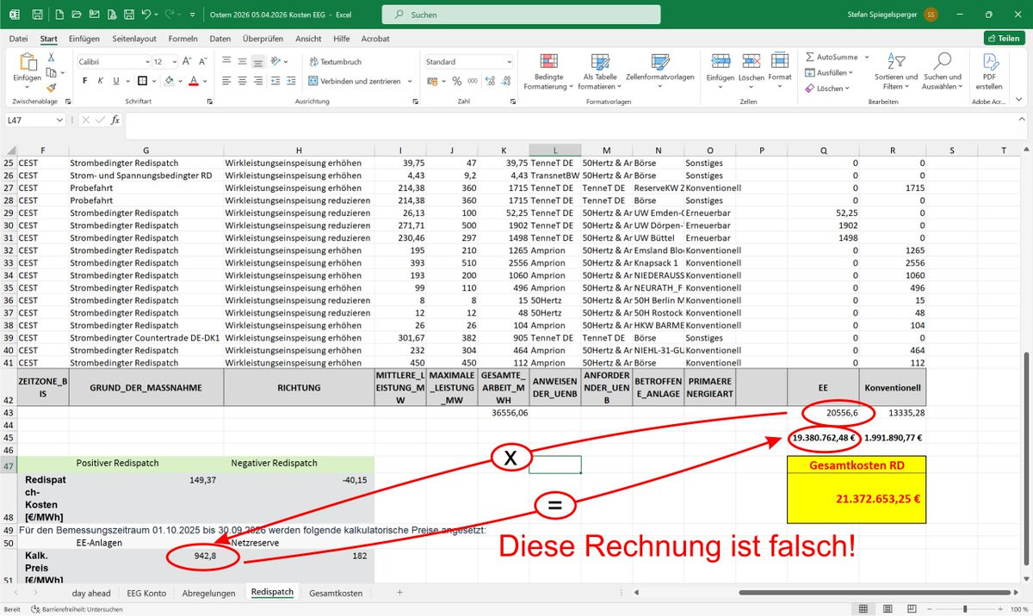Expand the Standard number format dropdown
This screenshot has width=1033, height=616.
[508, 62]
